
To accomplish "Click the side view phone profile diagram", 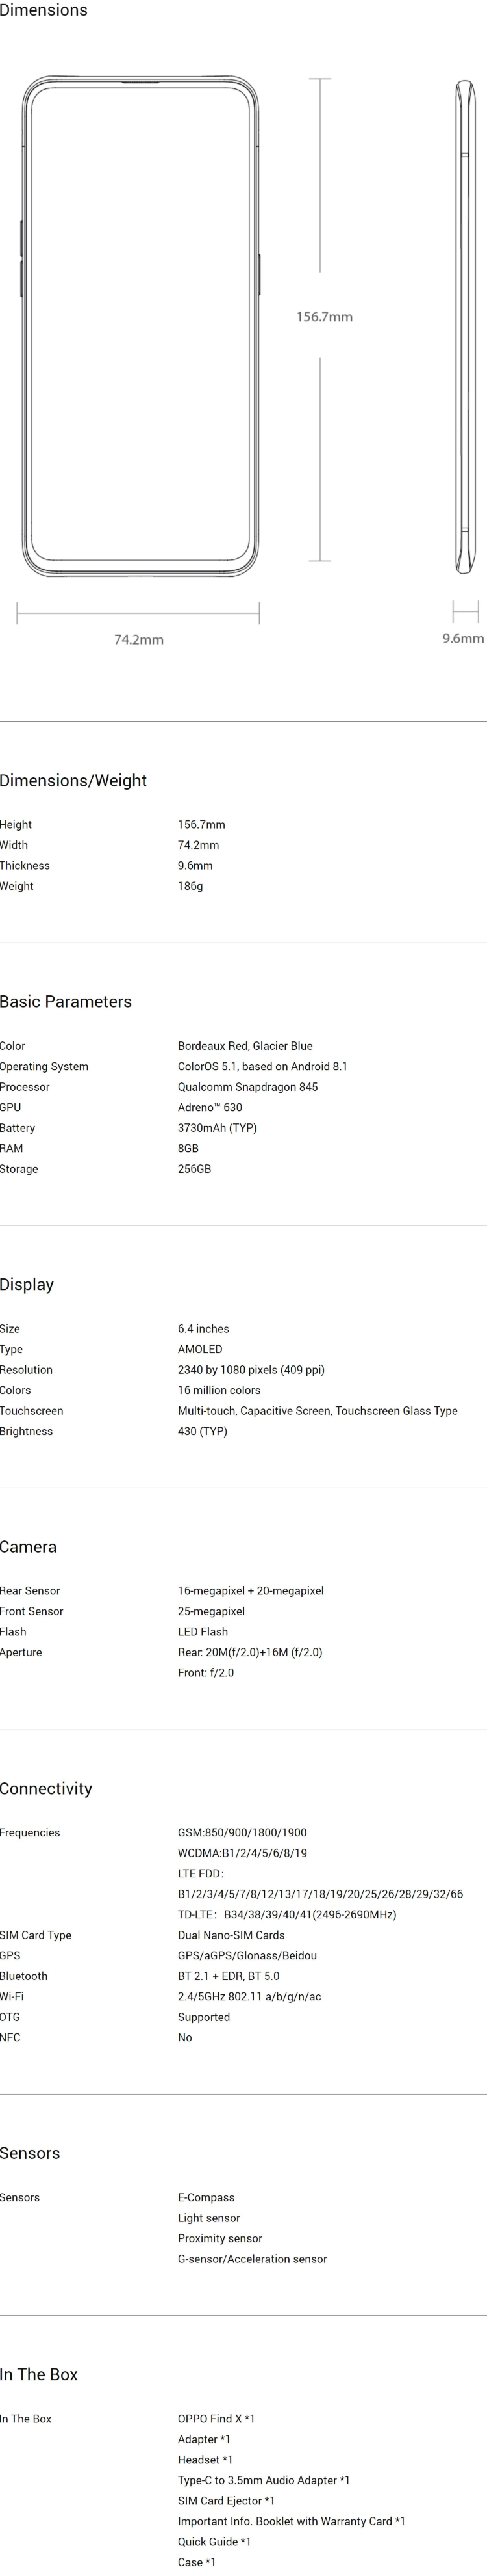I will [x=466, y=326].
